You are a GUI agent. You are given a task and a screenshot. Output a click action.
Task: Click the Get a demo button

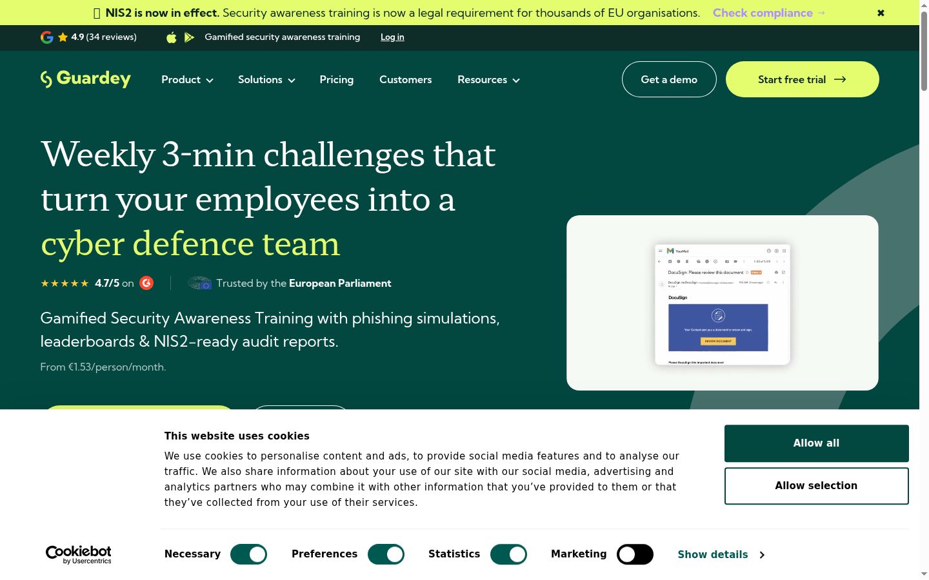(669, 79)
